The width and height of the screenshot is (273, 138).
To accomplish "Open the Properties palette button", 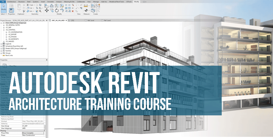I will click(x=12, y=10).
